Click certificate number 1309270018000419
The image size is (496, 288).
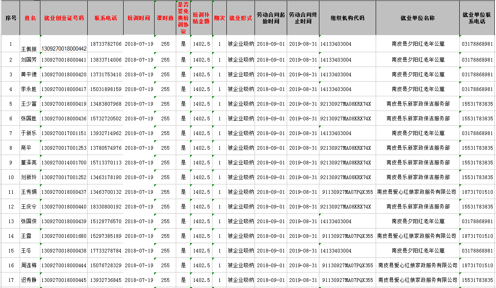pos(64,104)
